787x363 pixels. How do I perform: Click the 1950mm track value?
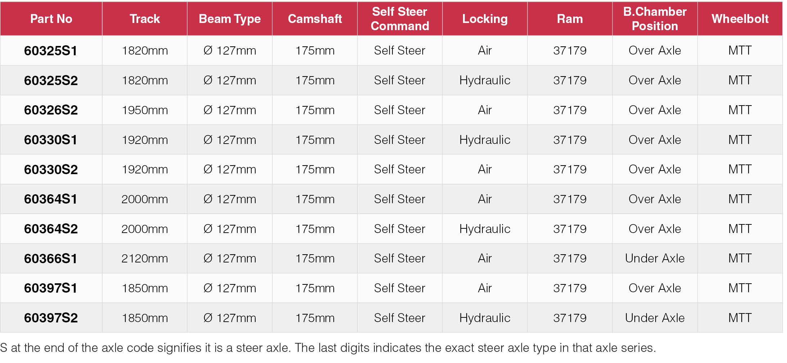(x=145, y=110)
